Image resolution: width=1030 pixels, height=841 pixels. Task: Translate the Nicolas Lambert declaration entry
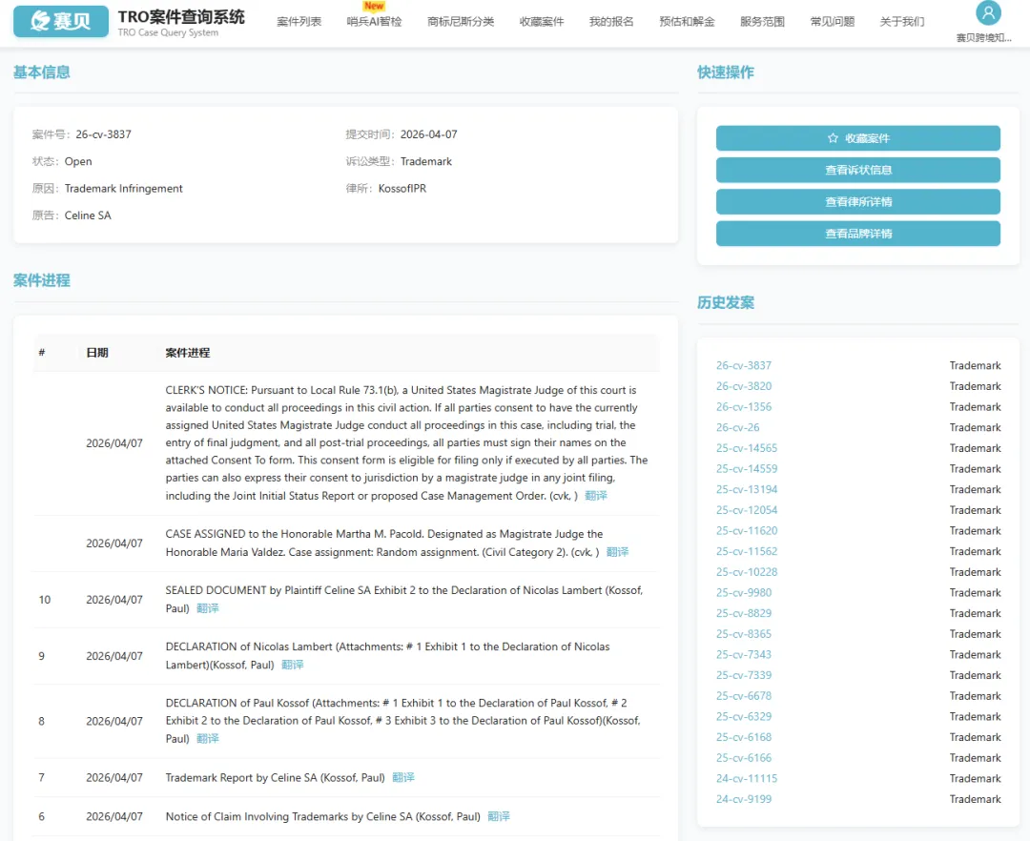pos(293,665)
